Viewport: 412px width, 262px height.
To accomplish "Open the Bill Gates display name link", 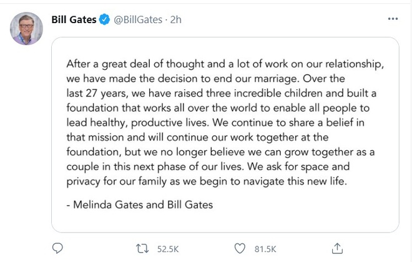I will [73, 19].
